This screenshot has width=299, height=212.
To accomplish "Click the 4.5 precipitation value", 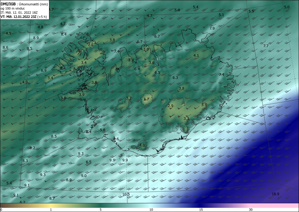I will coord(8,33).
